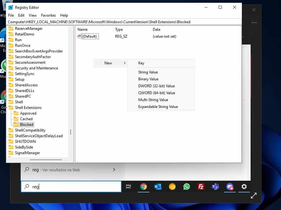
Task: Launch Outlook from the taskbar
Action: (158, 186)
